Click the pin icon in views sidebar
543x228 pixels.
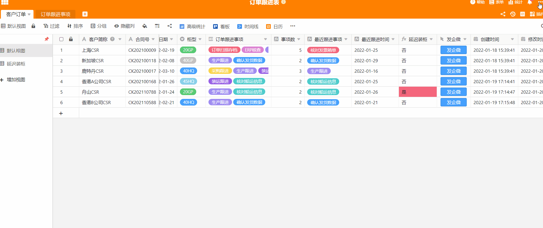tap(47, 39)
